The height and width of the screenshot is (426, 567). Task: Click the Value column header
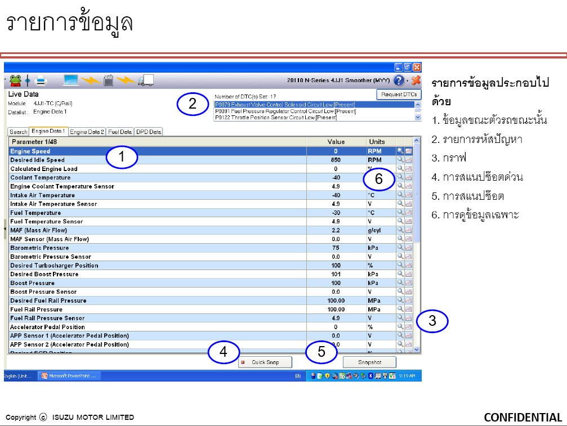tap(336, 142)
